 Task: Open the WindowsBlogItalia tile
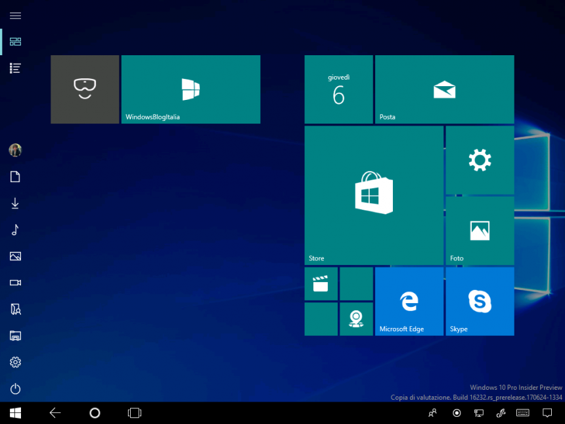(191, 89)
